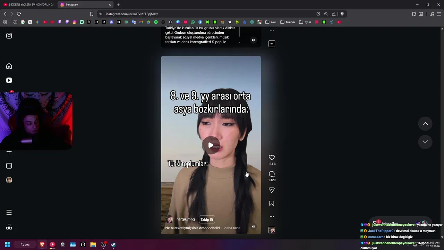Open Dashboard chart icon in sidebar

pos(9,166)
